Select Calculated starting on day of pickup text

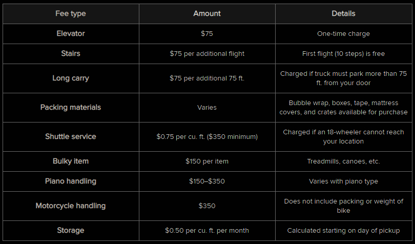(x=344, y=231)
